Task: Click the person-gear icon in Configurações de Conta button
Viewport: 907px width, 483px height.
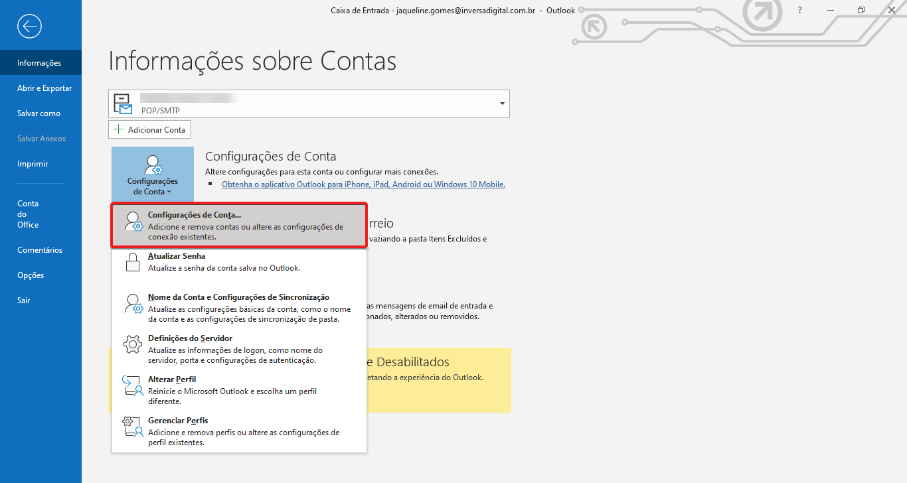Action: point(153,165)
